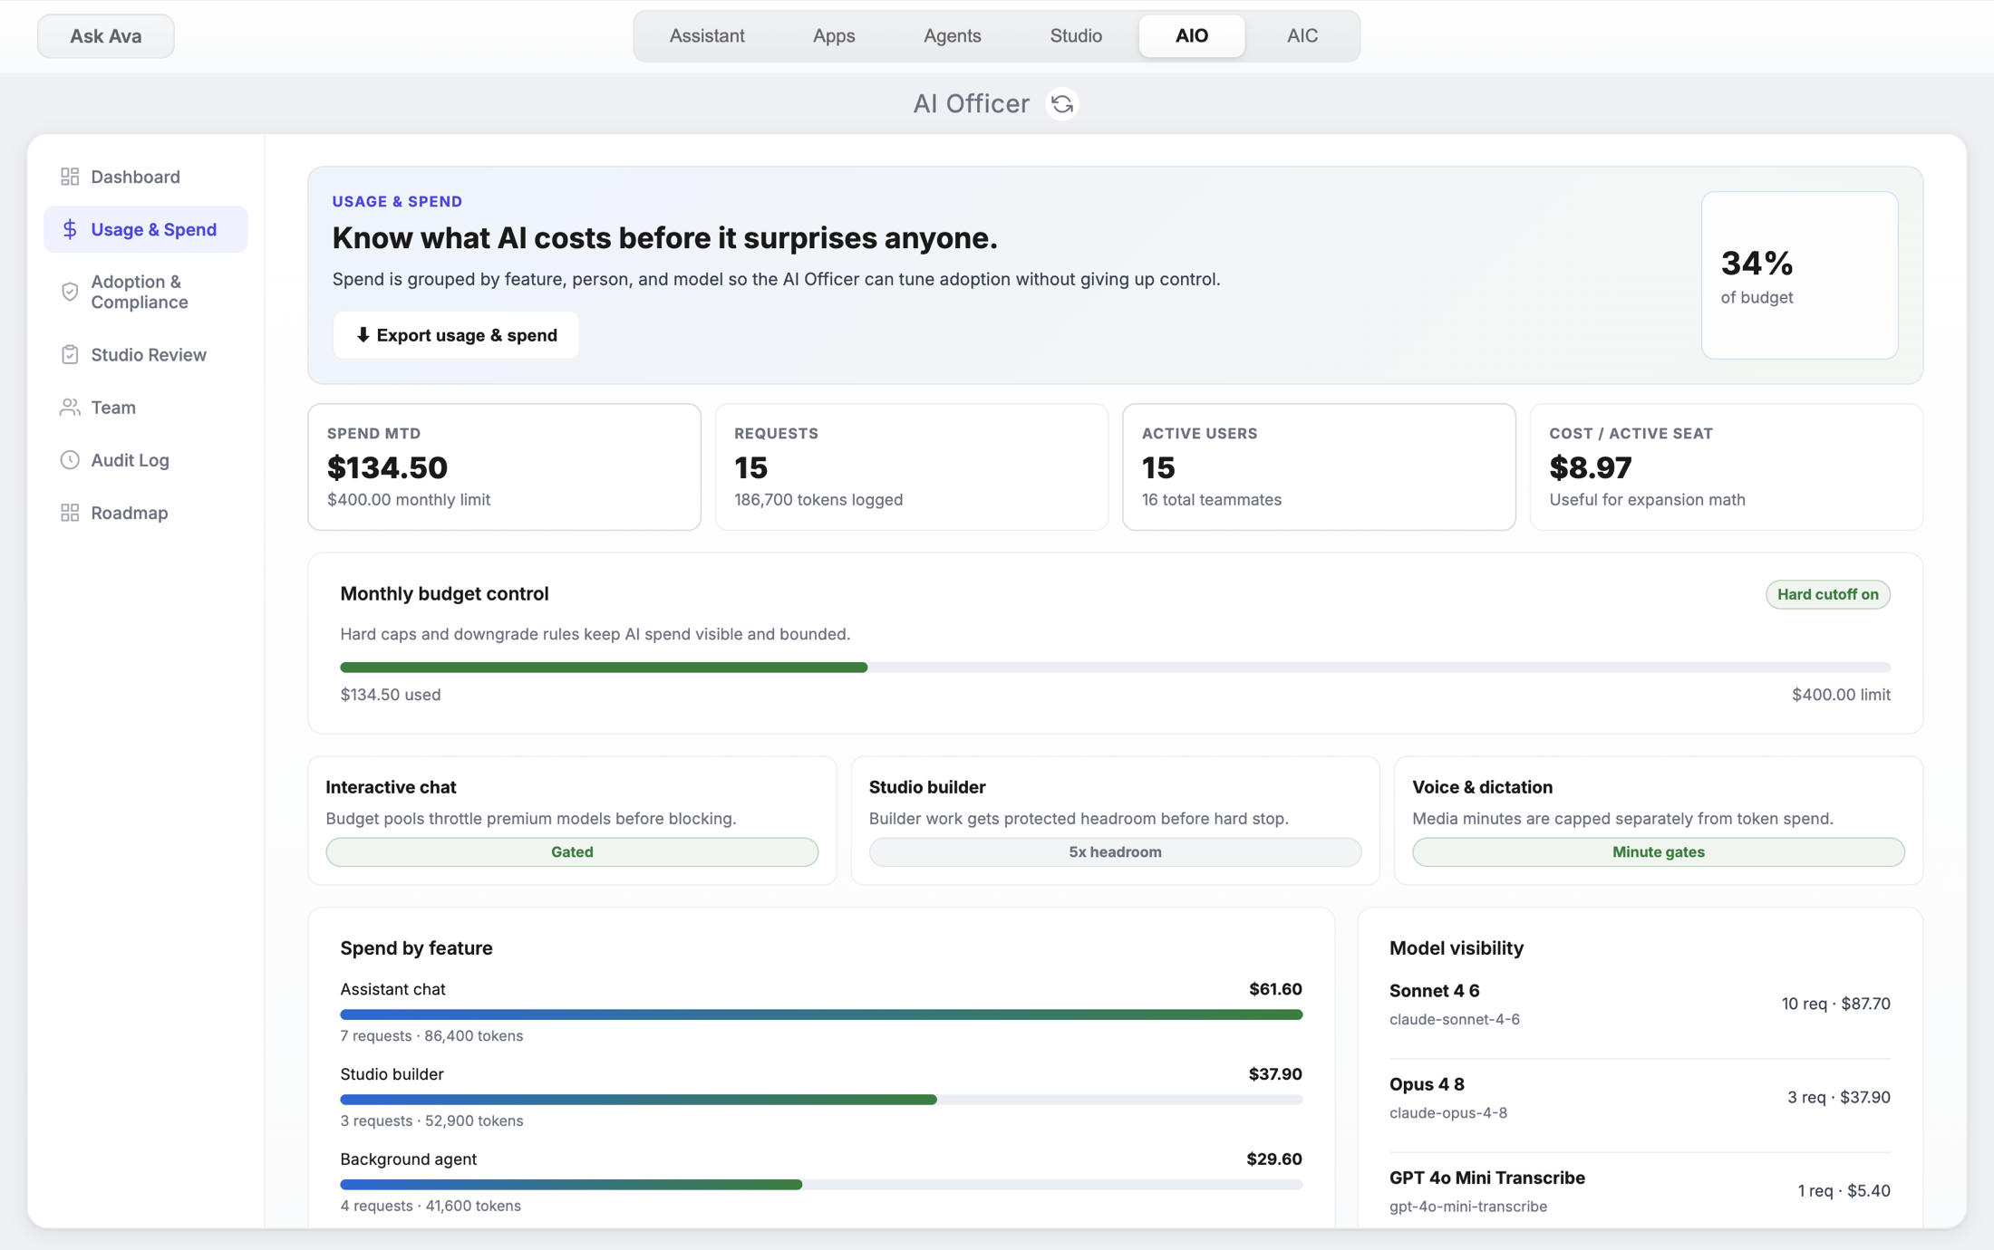Click the monthly budget progress bar
The height and width of the screenshot is (1250, 1994).
coord(1115,668)
